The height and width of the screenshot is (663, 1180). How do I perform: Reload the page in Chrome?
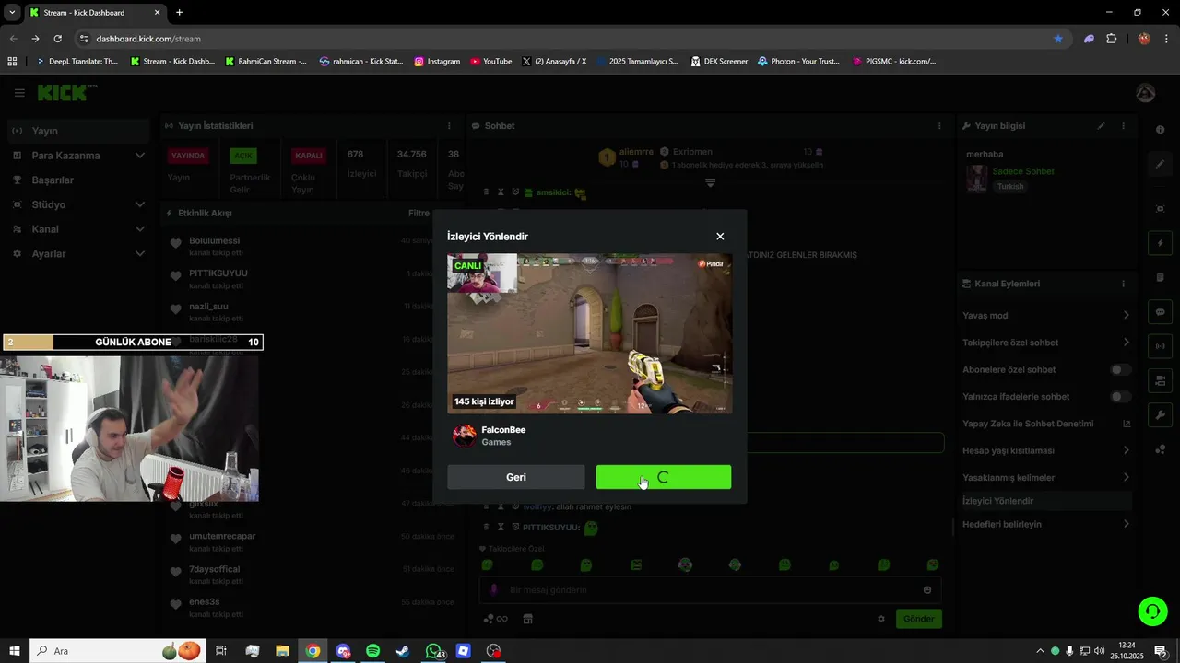(57, 39)
